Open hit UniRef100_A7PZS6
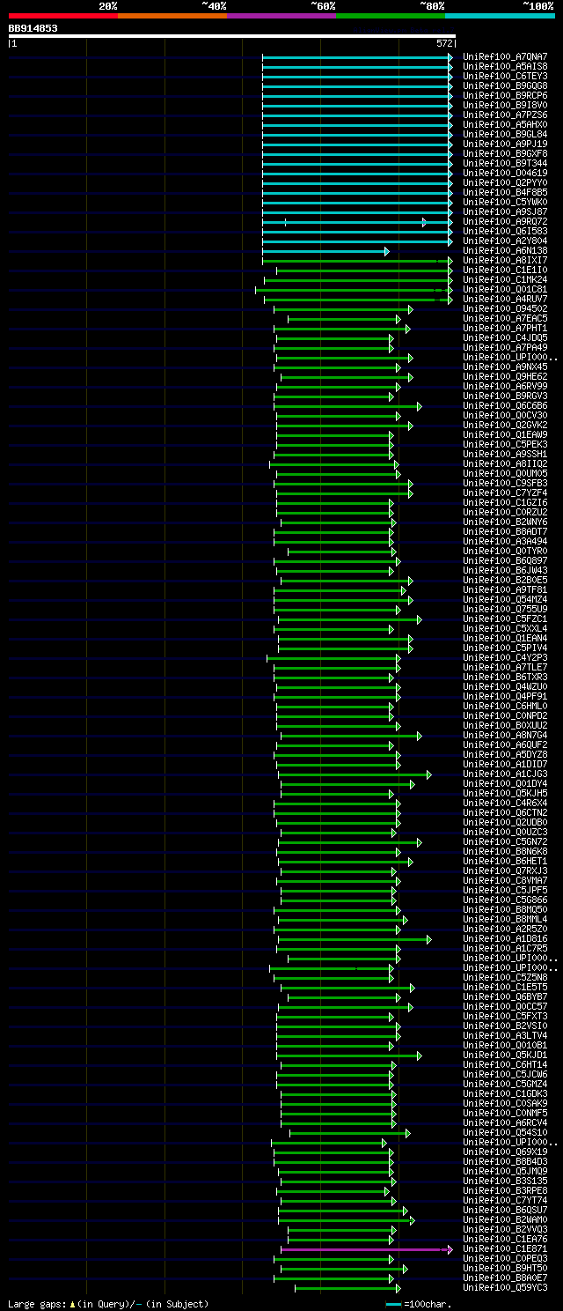The width and height of the screenshot is (563, 1311). [x=505, y=115]
